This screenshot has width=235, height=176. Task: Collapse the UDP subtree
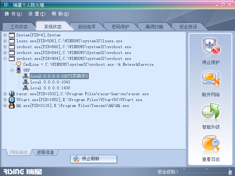12,70
